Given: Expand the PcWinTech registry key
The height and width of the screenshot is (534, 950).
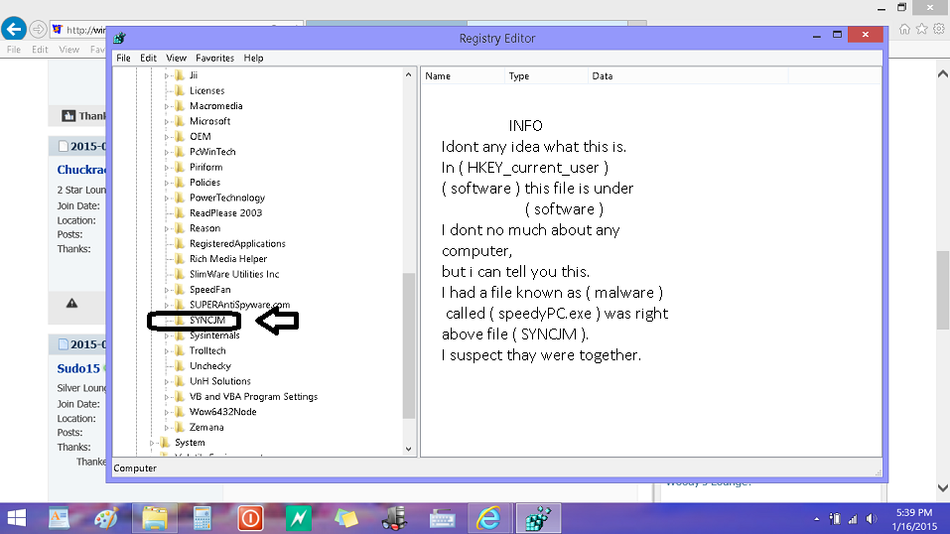Looking at the screenshot, I should (x=167, y=152).
